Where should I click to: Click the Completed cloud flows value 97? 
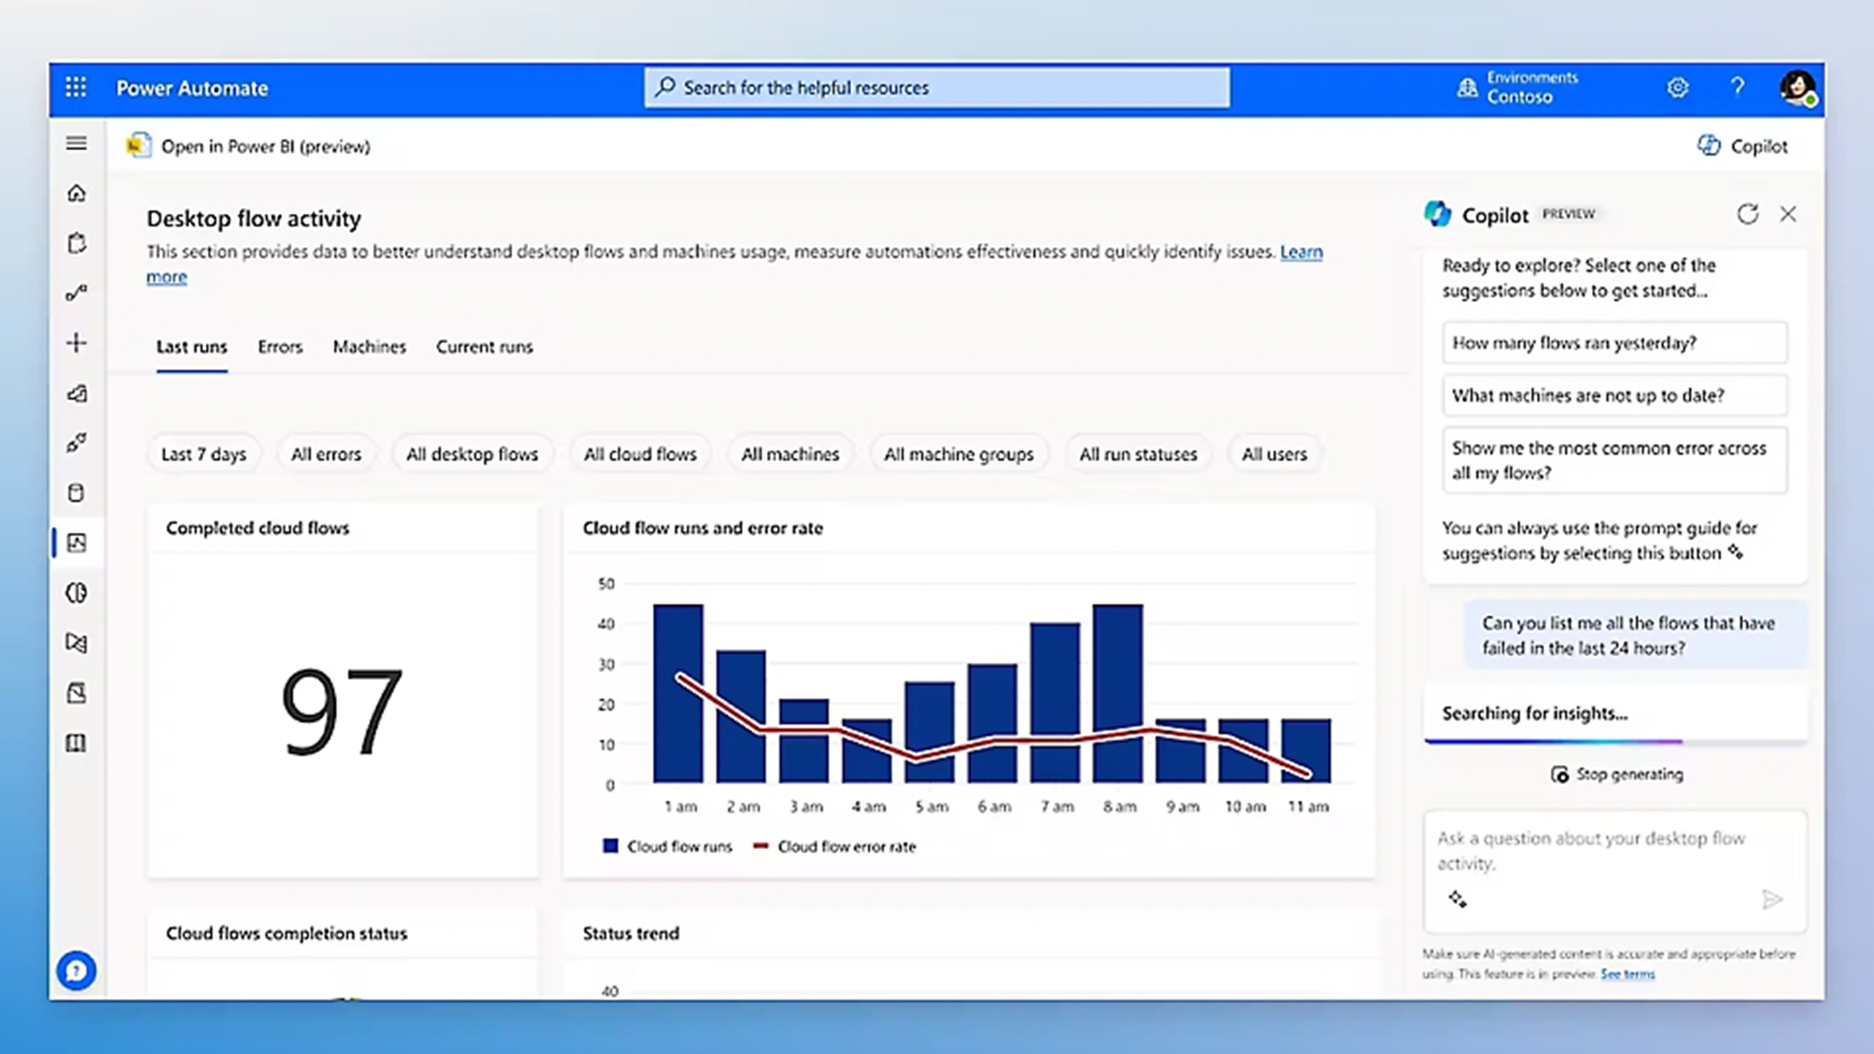[342, 710]
